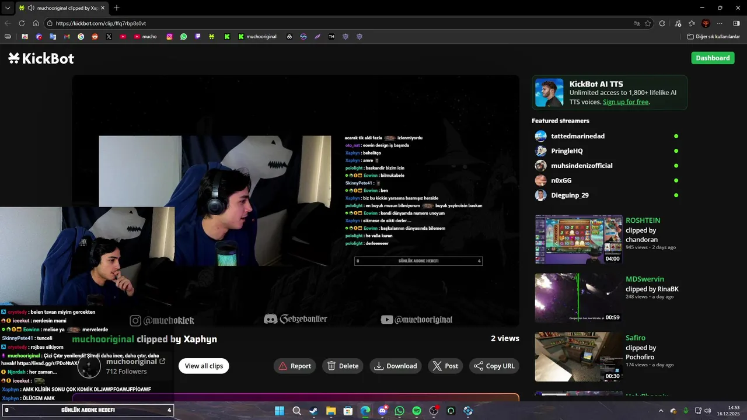Open the Google bookmark icon
Image resolution: width=747 pixels, height=420 pixels.
(x=81, y=36)
